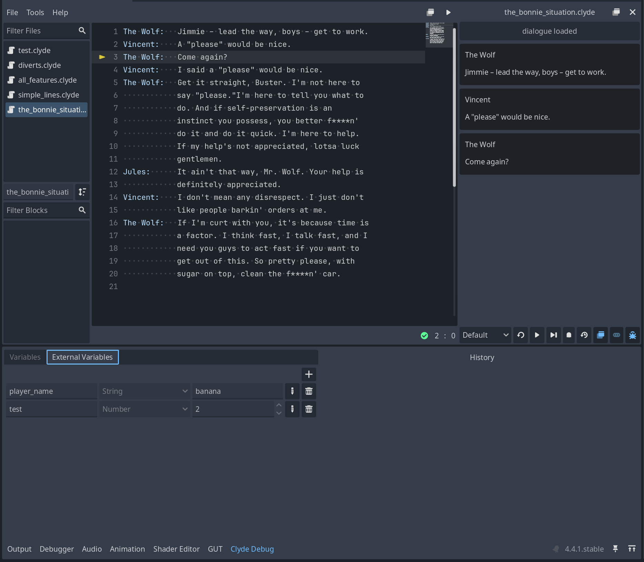
Task: Click the sort blocks icon
Action: tap(82, 192)
